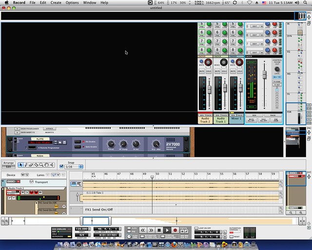Click the song position playhead marker

click(x=152, y=177)
